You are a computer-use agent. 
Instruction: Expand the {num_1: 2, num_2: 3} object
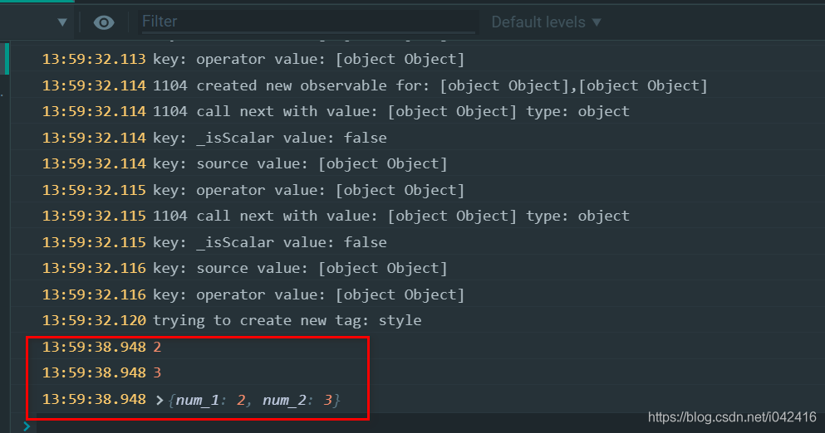[160, 401]
